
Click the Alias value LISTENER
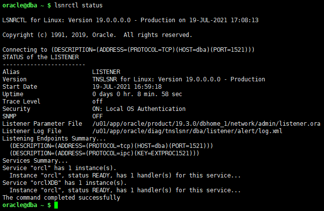106,72
